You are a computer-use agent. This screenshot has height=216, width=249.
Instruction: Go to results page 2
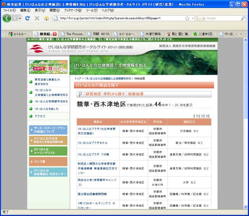pos(203,116)
